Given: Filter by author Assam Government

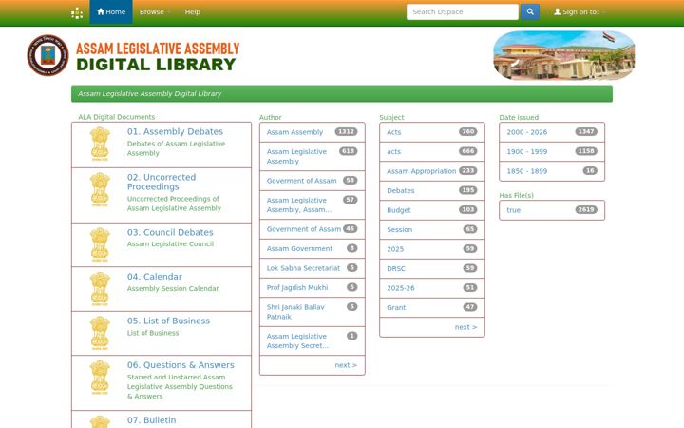Looking at the screenshot, I should pyautogui.click(x=299, y=248).
